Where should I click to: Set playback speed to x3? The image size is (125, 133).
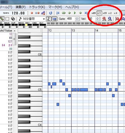(116, 13)
